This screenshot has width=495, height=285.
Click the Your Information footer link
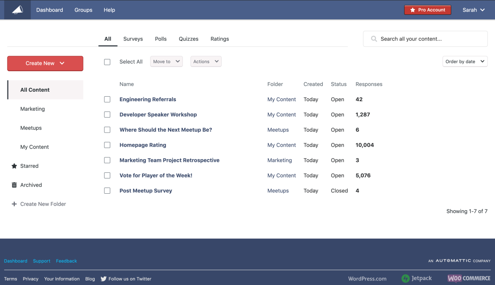(62, 279)
